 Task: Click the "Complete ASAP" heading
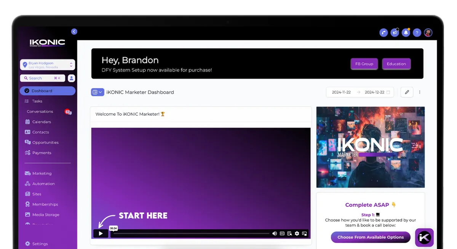[x=371, y=205]
